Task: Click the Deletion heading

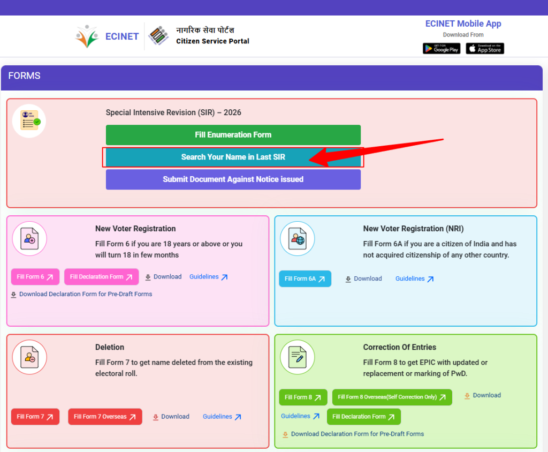Action: 109,348
